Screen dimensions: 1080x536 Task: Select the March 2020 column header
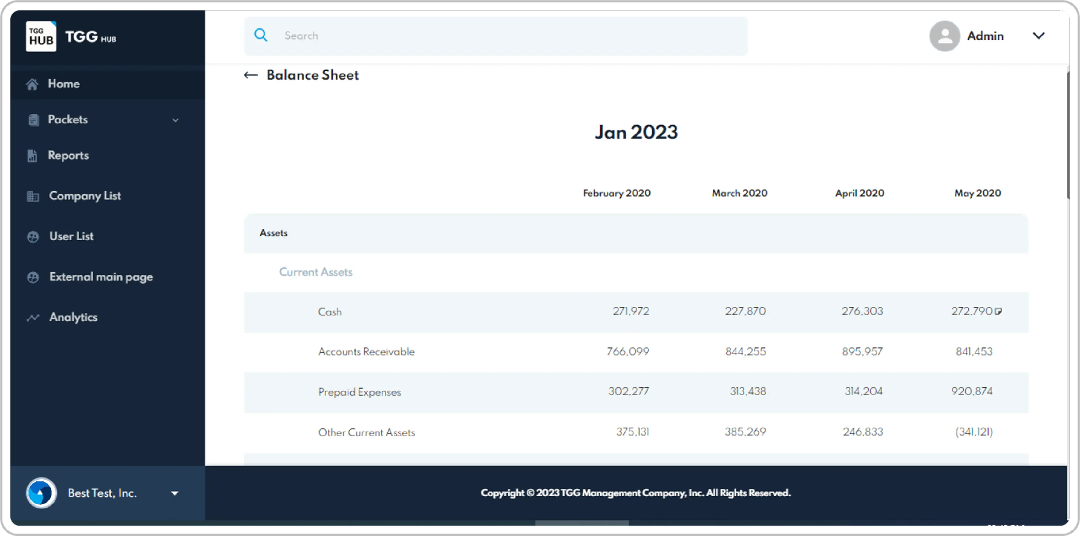point(739,193)
